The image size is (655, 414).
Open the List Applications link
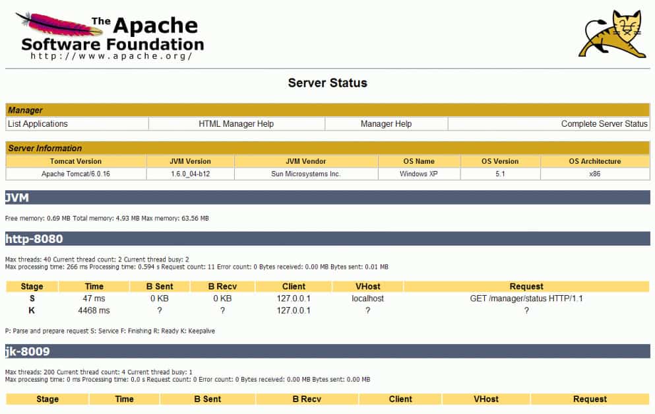click(38, 123)
